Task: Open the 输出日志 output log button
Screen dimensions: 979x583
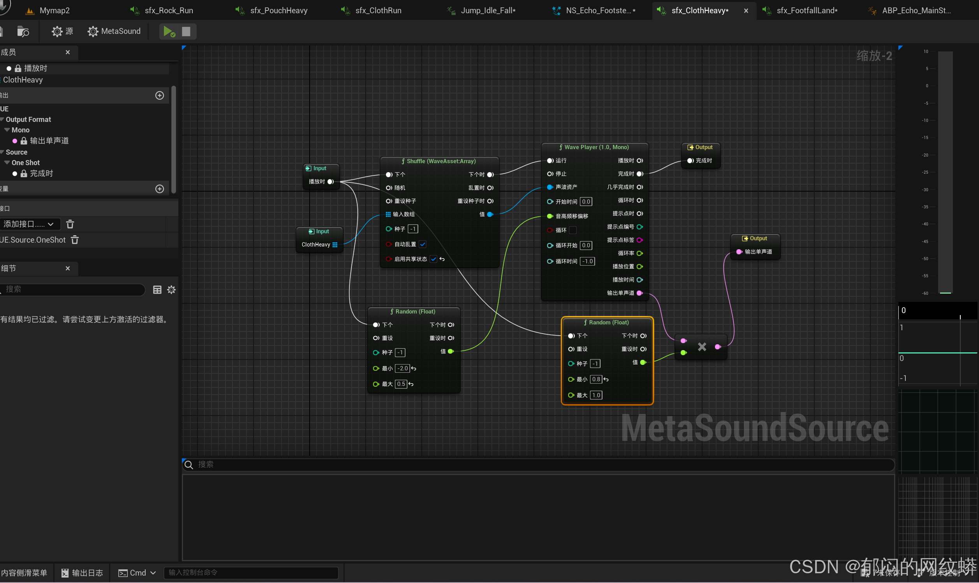Action: point(82,573)
